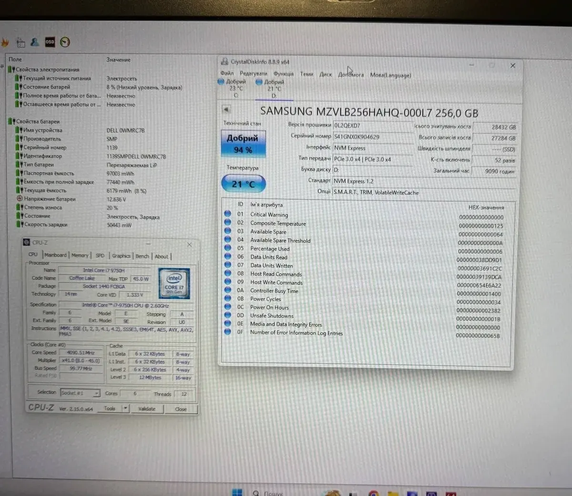572x496 pixels.
Task: Click the previous disk arrow in CrystalDiskInfo
Action: coord(226,110)
